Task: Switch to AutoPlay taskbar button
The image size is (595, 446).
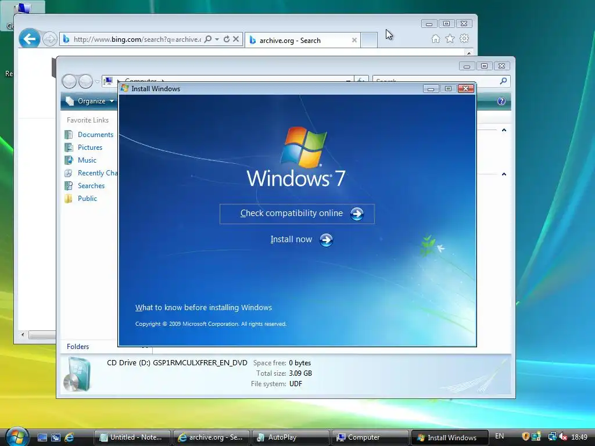Action: pyautogui.click(x=291, y=438)
